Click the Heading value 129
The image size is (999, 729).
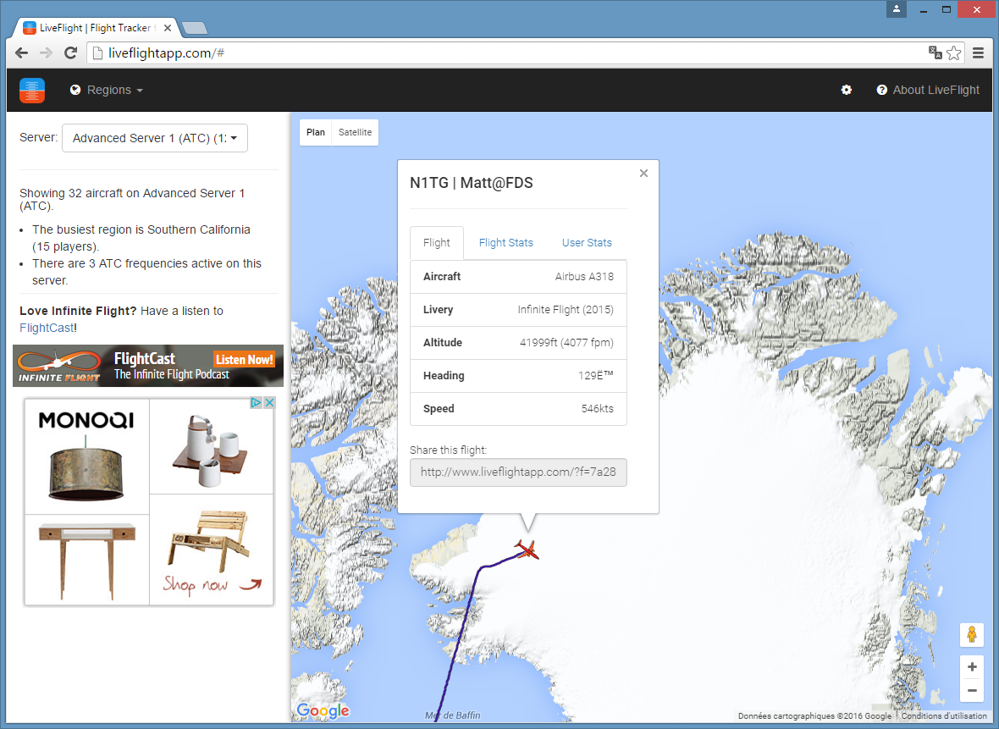pyautogui.click(x=596, y=376)
